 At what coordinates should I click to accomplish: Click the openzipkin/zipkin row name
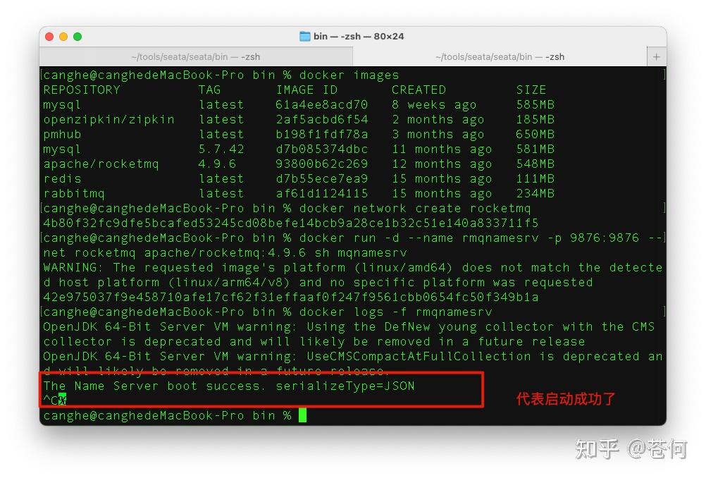[109, 119]
